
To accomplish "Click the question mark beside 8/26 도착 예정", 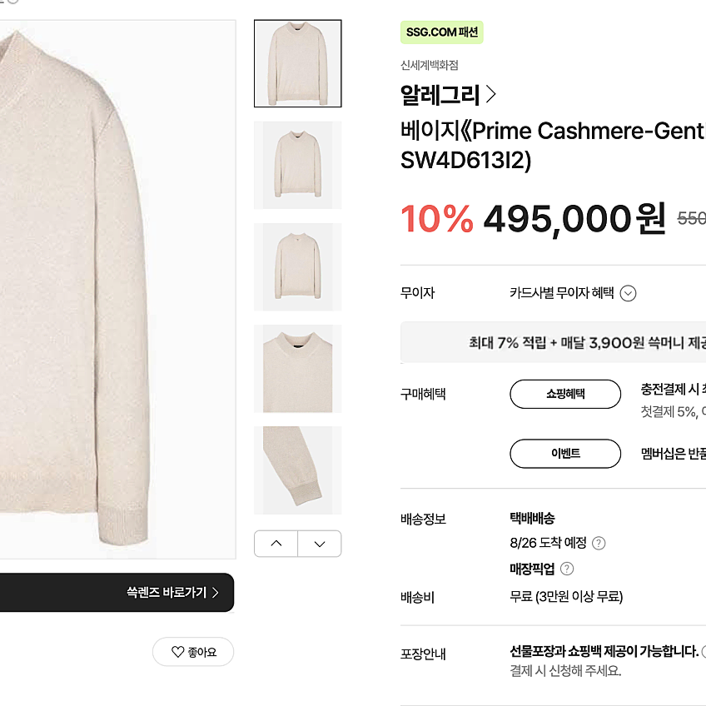I will pos(599,543).
